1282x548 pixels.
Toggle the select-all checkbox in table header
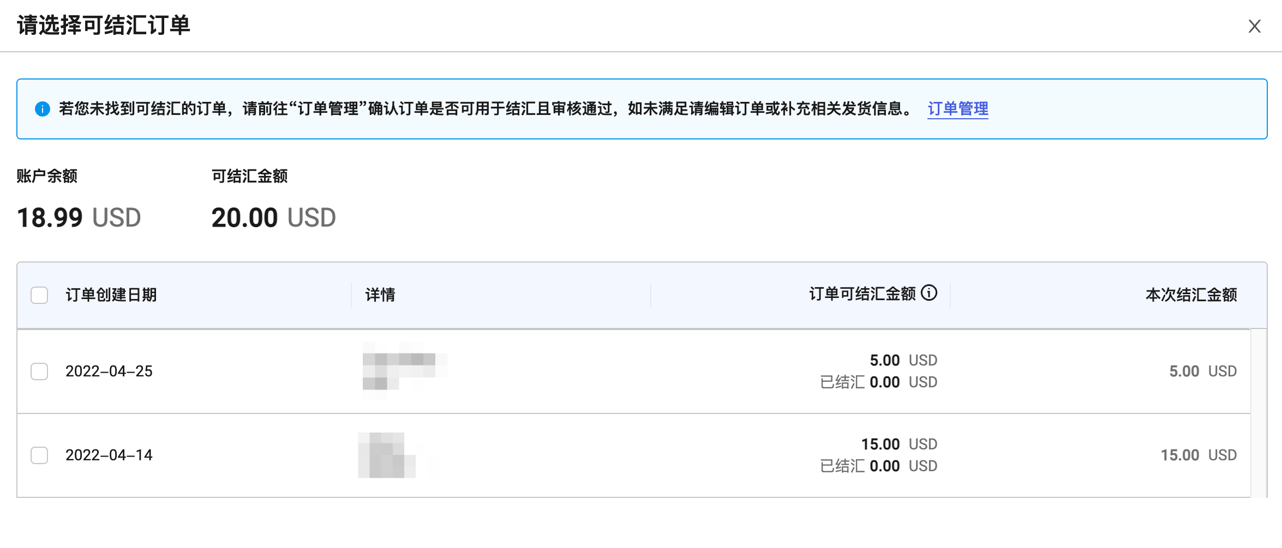tap(39, 295)
